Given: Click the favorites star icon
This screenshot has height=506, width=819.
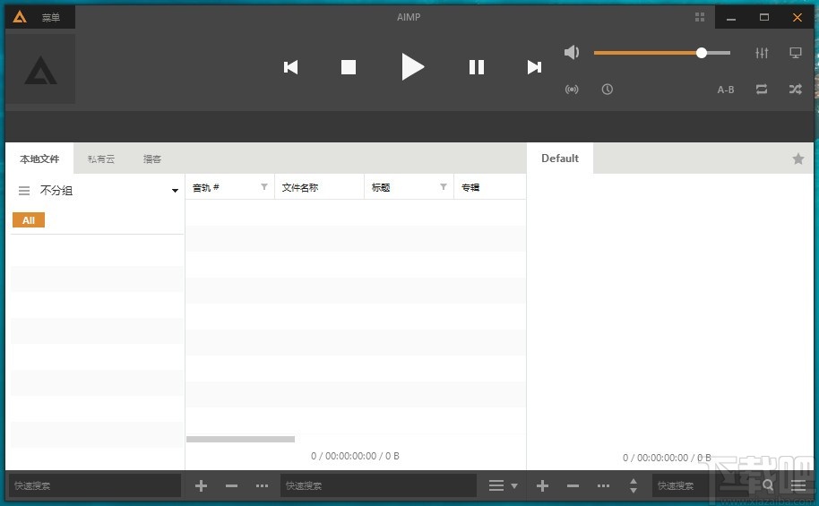Looking at the screenshot, I should (798, 159).
